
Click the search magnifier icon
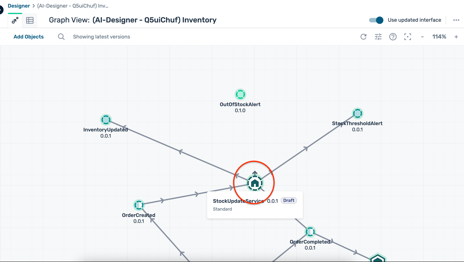[61, 37]
